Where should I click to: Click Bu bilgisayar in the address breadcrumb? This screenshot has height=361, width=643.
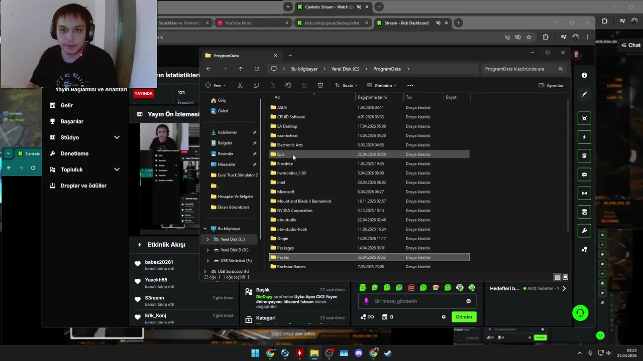(304, 69)
